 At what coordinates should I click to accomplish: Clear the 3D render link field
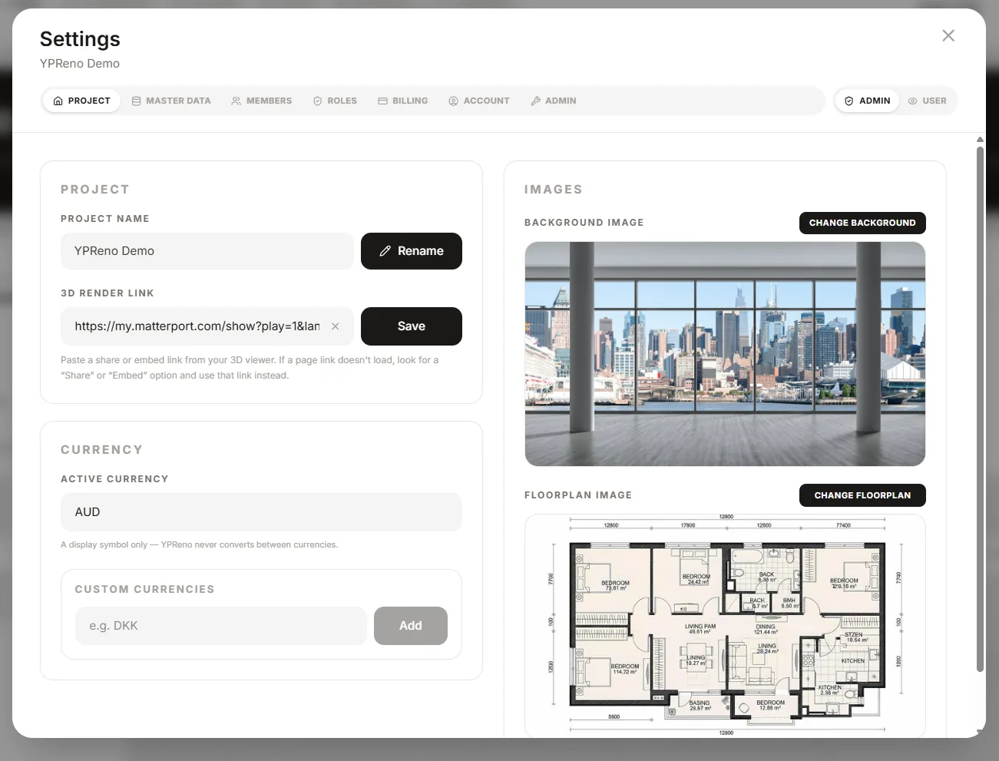point(336,326)
